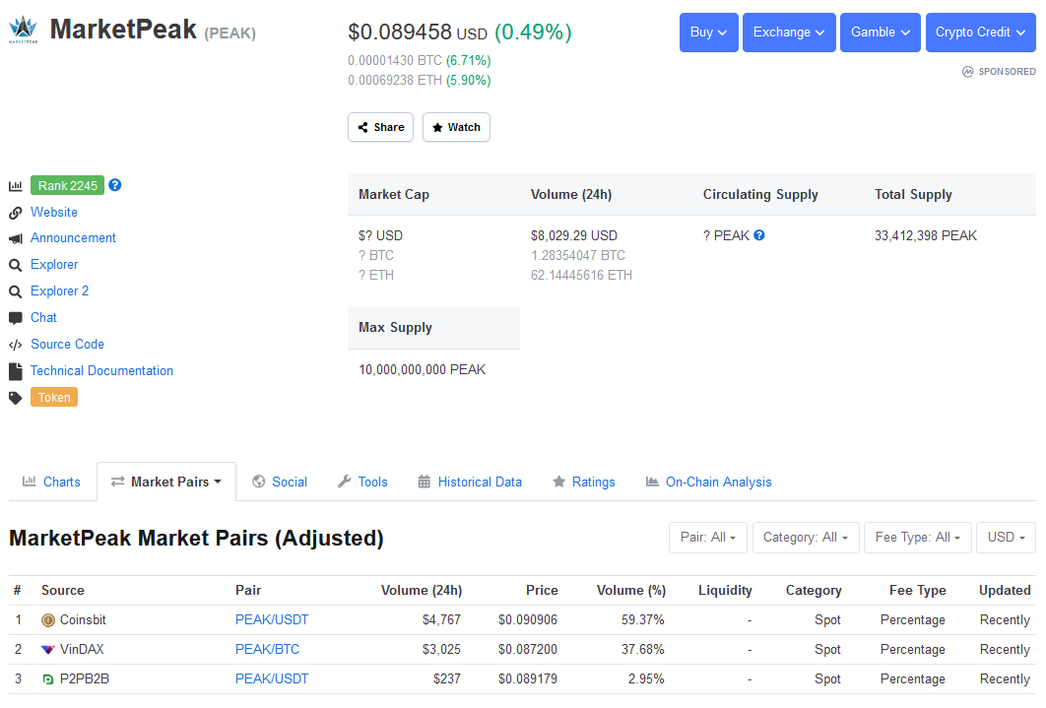Click the Coinsbit source name
The height and width of the screenshot is (708, 1046).
click(83, 620)
